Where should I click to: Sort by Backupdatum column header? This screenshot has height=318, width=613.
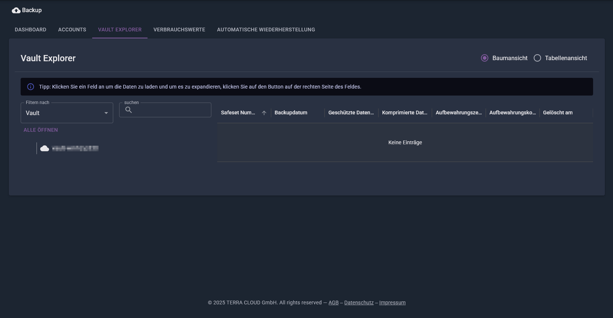(291, 113)
